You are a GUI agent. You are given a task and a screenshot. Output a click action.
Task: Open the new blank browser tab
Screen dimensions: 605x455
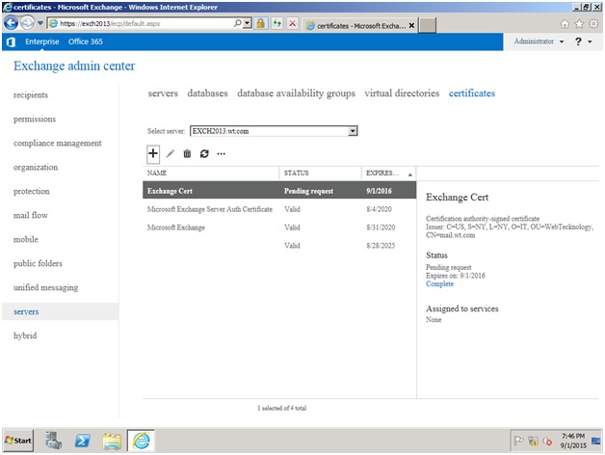coord(428,25)
